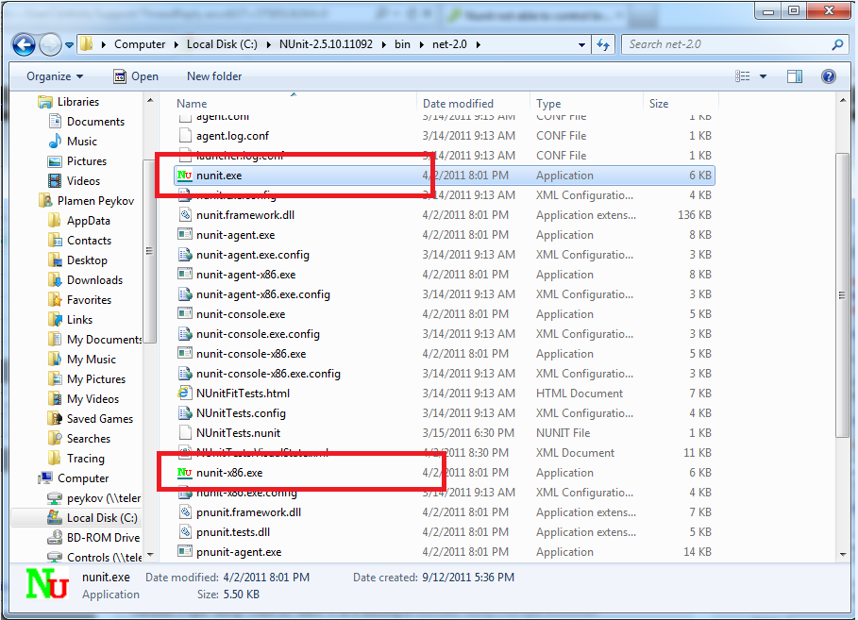
Task: Click the file list vertical scrollbar
Action: [x=843, y=295]
